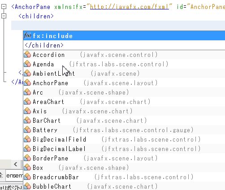Click the class icon beside AnchorPane

27,83
